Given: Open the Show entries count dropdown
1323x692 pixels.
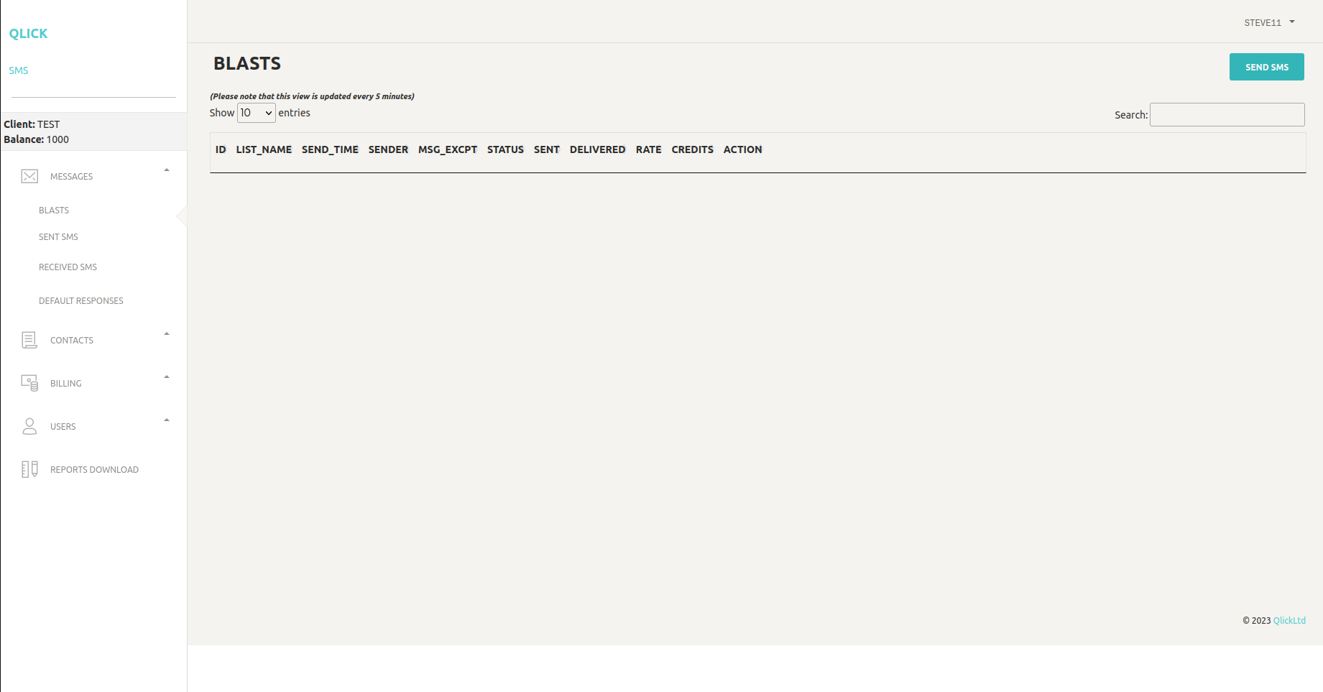Looking at the screenshot, I should click(257, 113).
